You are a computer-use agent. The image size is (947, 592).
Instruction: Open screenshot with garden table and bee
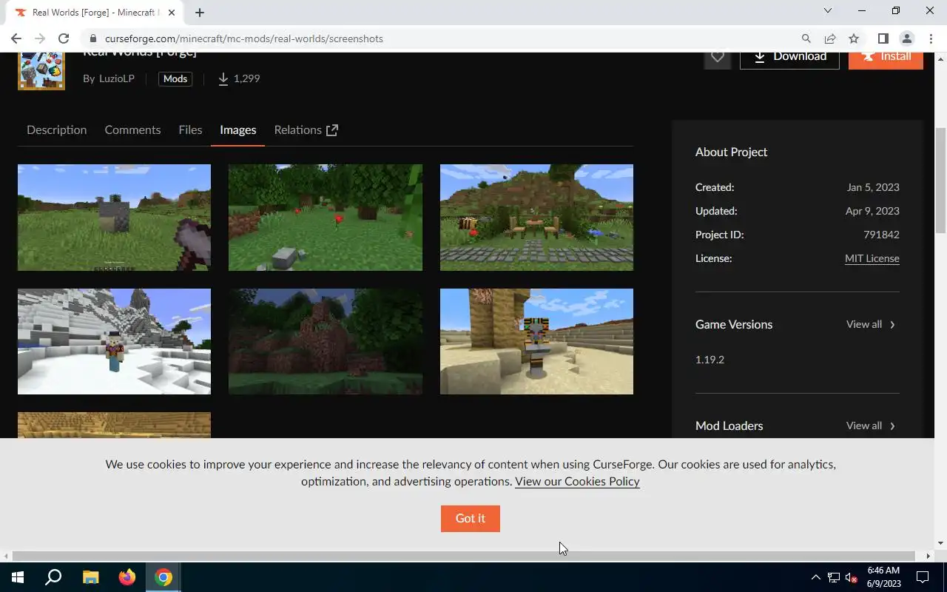point(536,218)
